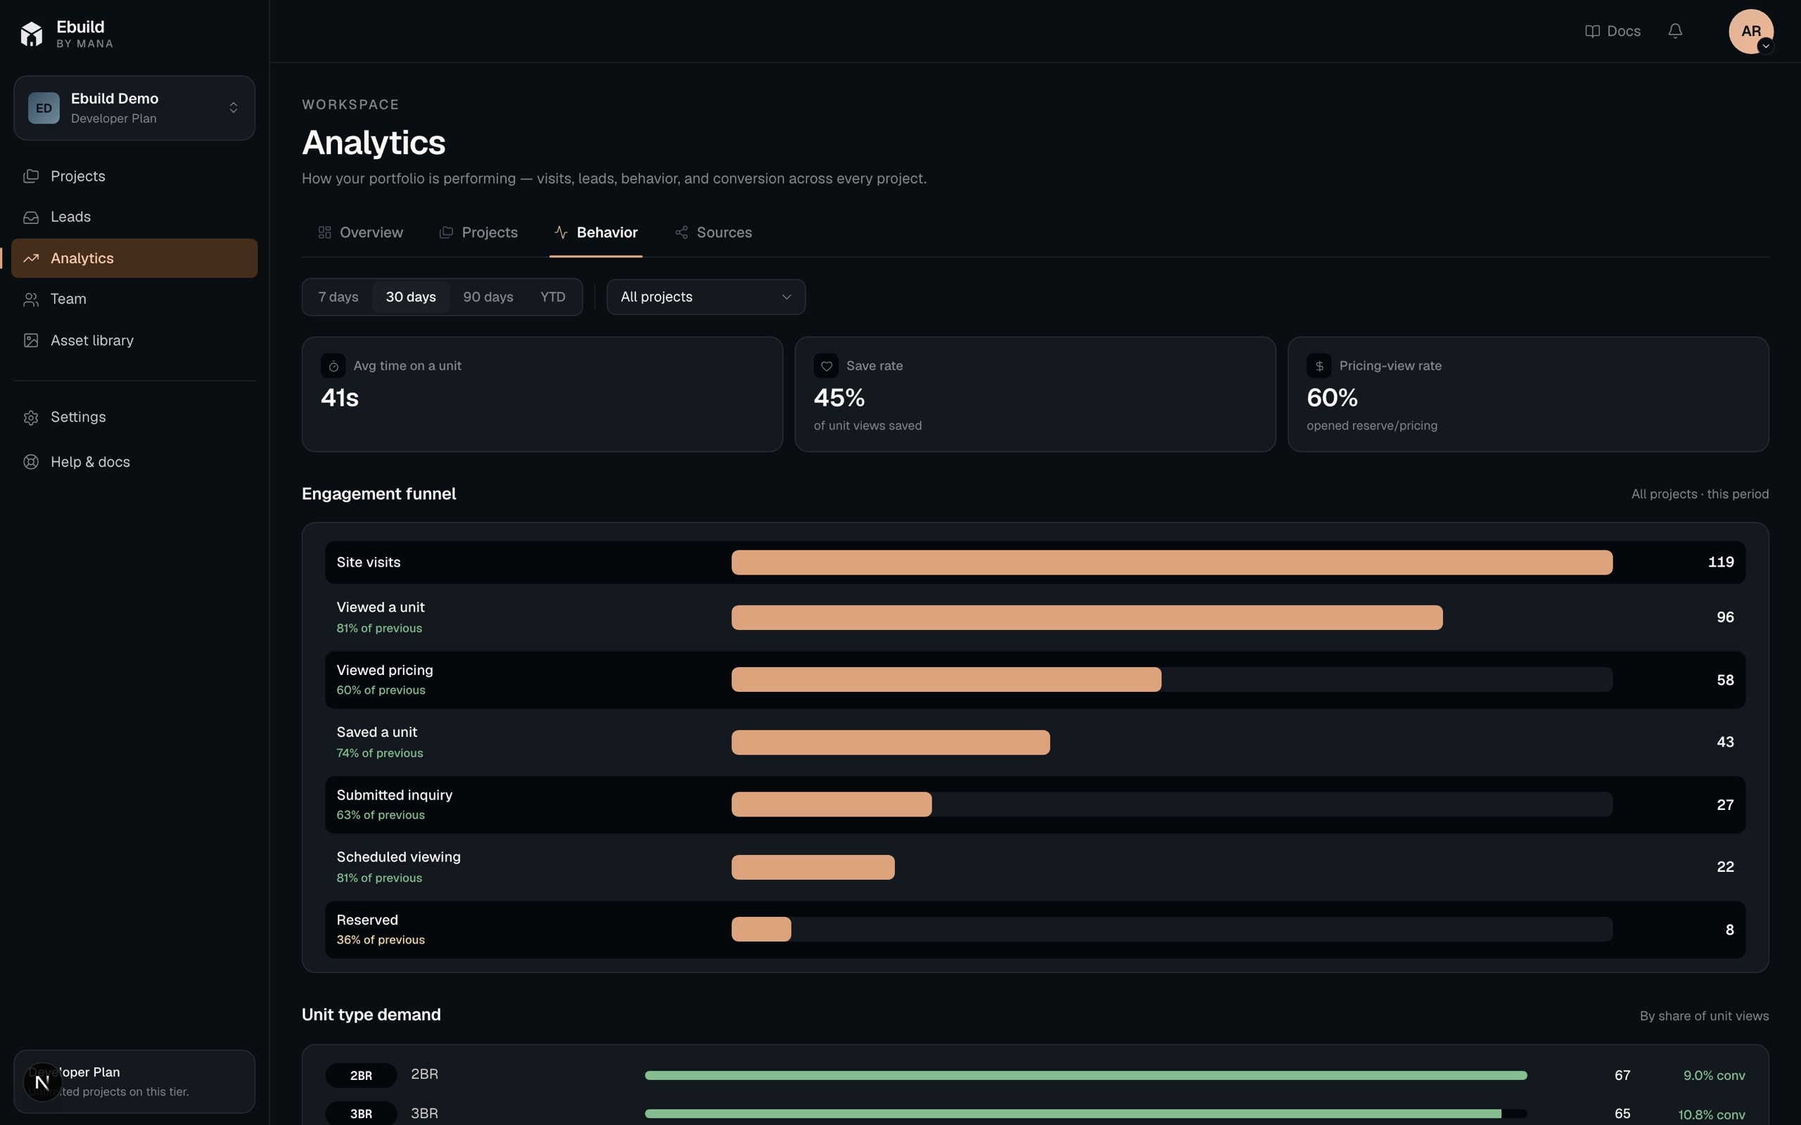Open Team in the sidebar
This screenshot has width=1801, height=1125.
pyautogui.click(x=134, y=299)
